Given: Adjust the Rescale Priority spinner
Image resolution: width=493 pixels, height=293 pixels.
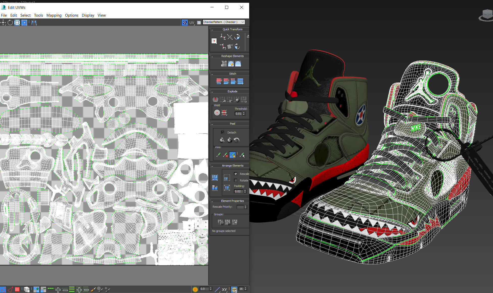Looking at the screenshot, I should pos(245,207).
